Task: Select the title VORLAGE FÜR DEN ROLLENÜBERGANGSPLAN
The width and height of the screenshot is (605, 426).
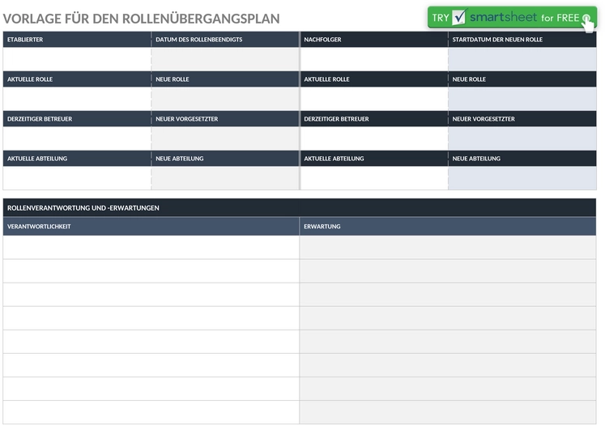Action: coord(141,19)
